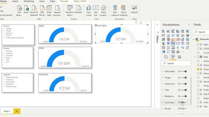209x117 pixels.
Task: Expand the Title format section
Action: [x=163, y=90]
